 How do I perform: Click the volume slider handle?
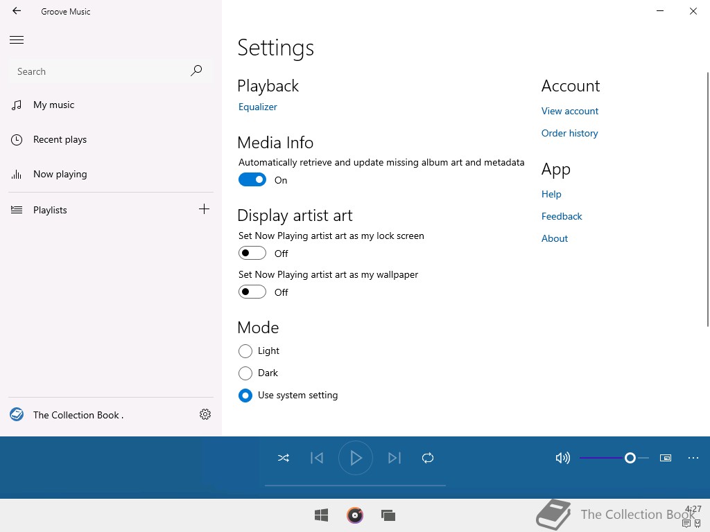[x=630, y=458]
